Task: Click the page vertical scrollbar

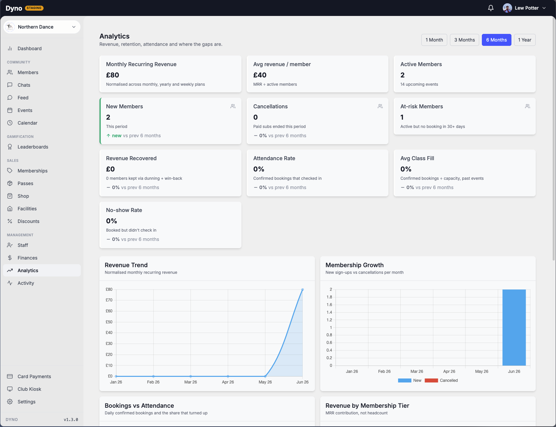Action: click(x=554, y=140)
